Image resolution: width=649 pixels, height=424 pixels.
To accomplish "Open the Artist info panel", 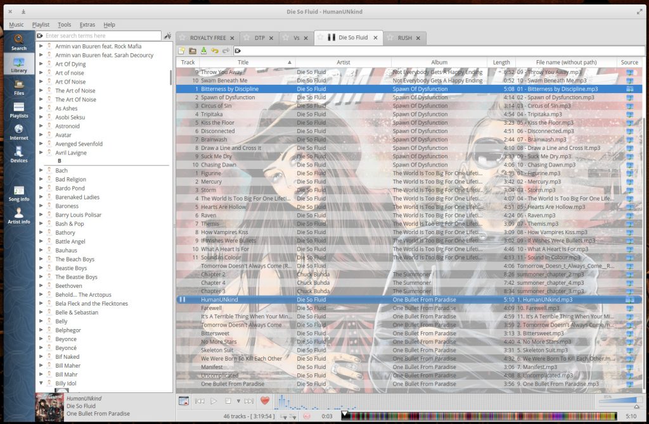I will click(x=19, y=215).
